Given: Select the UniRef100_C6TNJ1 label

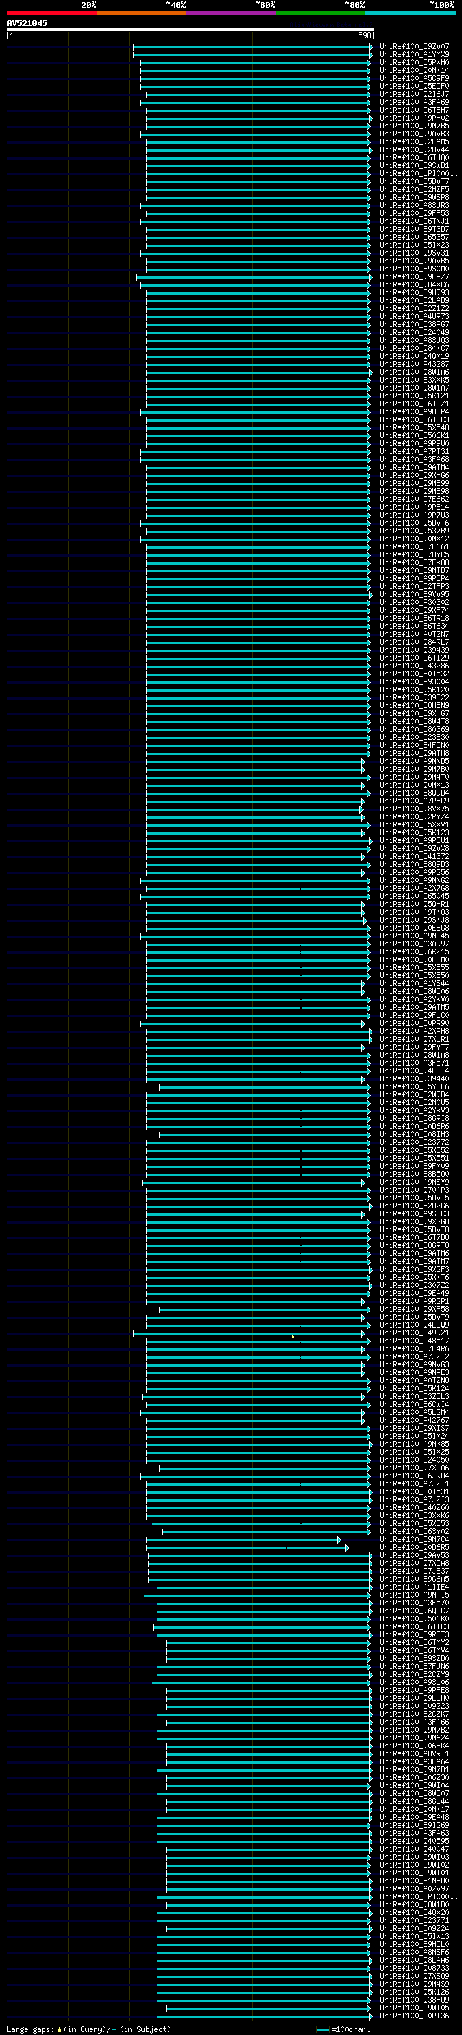Looking at the screenshot, I should 414,221.
